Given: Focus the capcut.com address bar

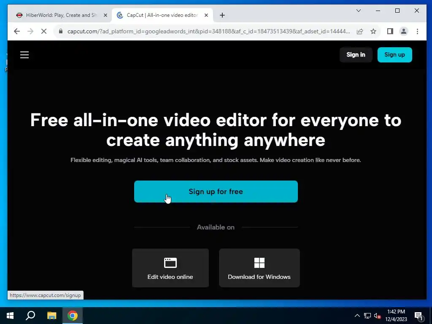Looking at the screenshot, I should [208, 31].
